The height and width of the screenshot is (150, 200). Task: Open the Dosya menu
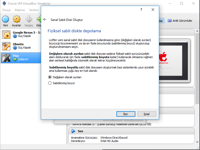(6, 10)
